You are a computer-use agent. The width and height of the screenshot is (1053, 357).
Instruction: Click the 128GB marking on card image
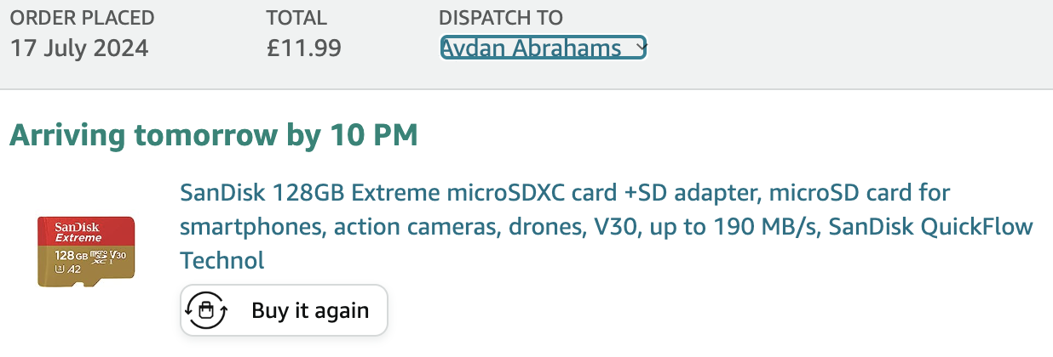click(72, 254)
